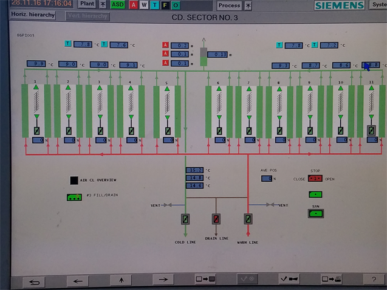This screenshot has height=290, width=387.
Task: Click the Plant button in top bar
Action: click(x=87, y=4)
